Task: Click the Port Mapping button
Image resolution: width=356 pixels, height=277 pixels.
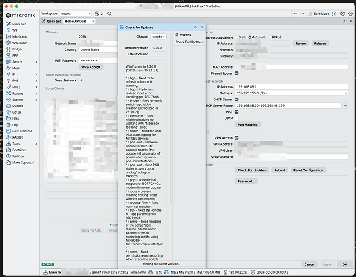Action: click(x=247, y=125)
